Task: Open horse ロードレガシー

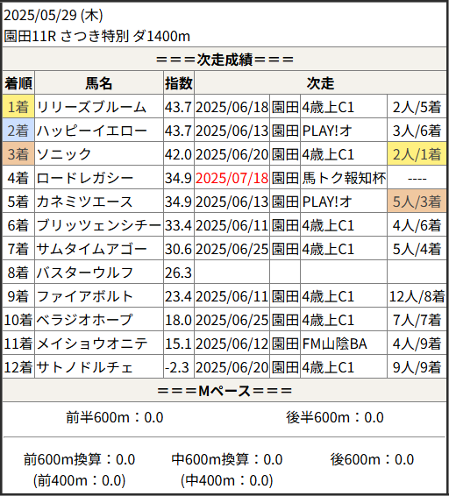Action: [85, 178]
